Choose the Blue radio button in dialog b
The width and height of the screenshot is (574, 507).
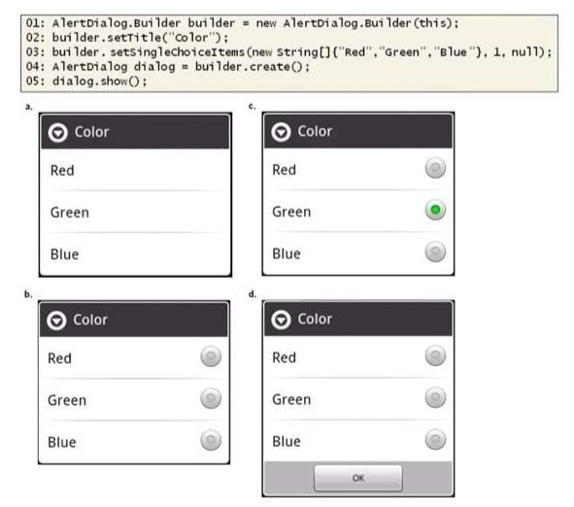coord(211,440)
